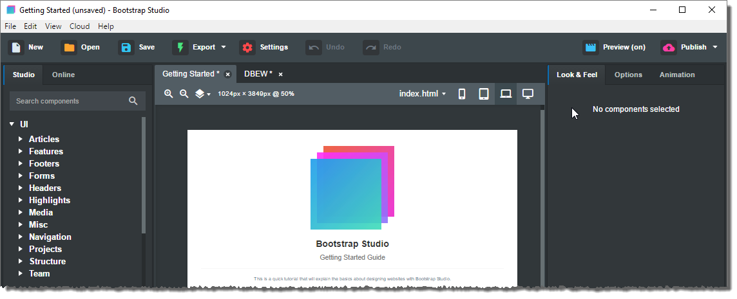Click the Getting Started Guide subtitle
Screen dimensions: 737x299
click(x=352, y=257)
